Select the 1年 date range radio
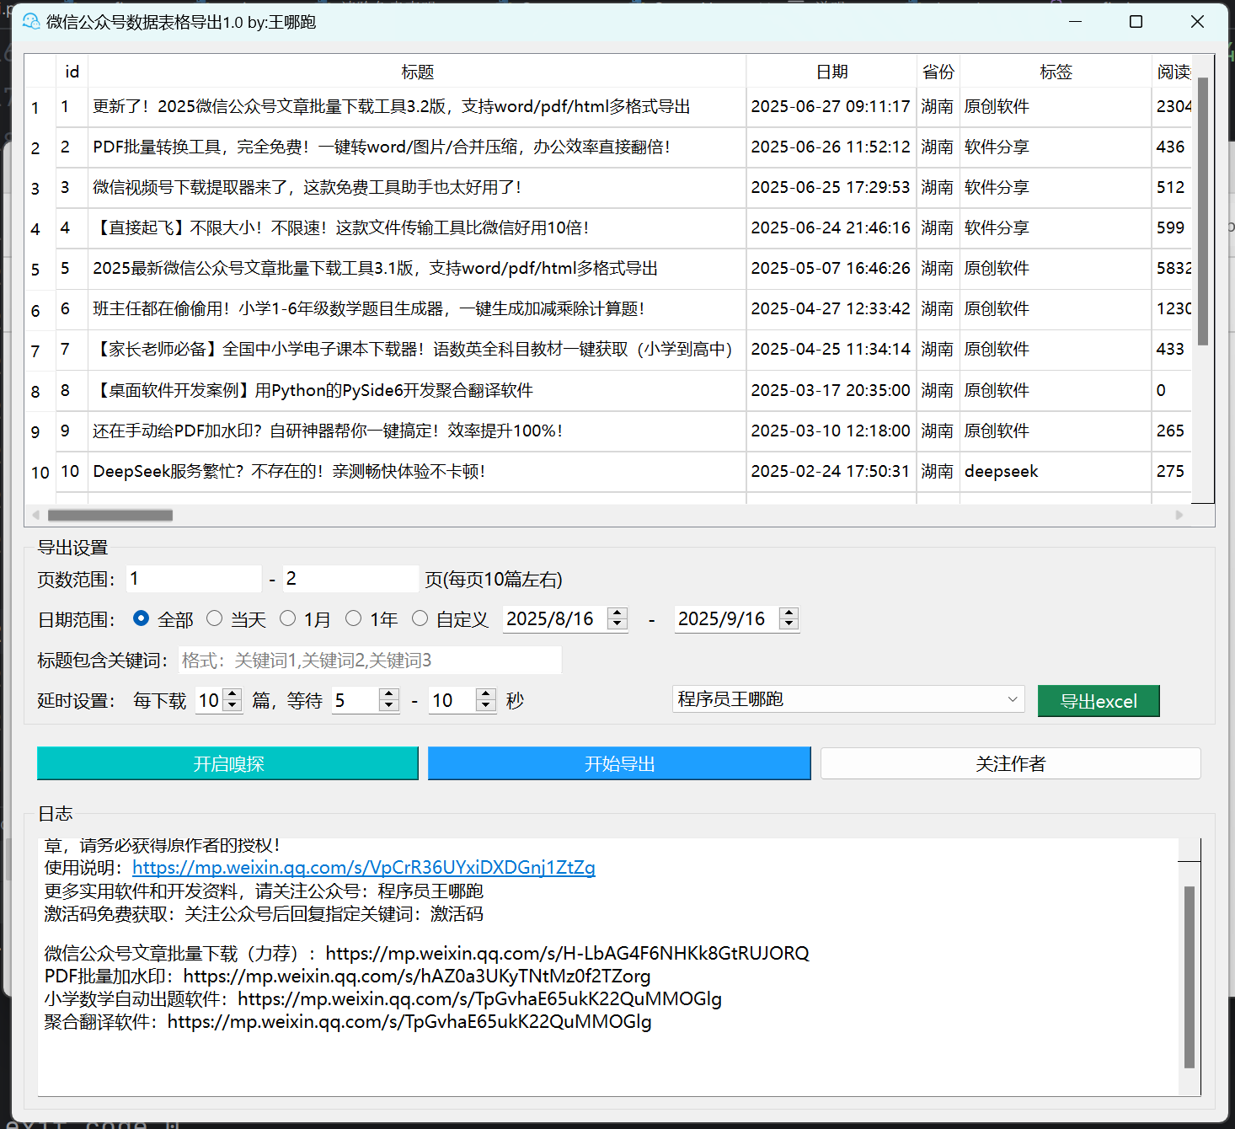 click(x=354, y=618)
